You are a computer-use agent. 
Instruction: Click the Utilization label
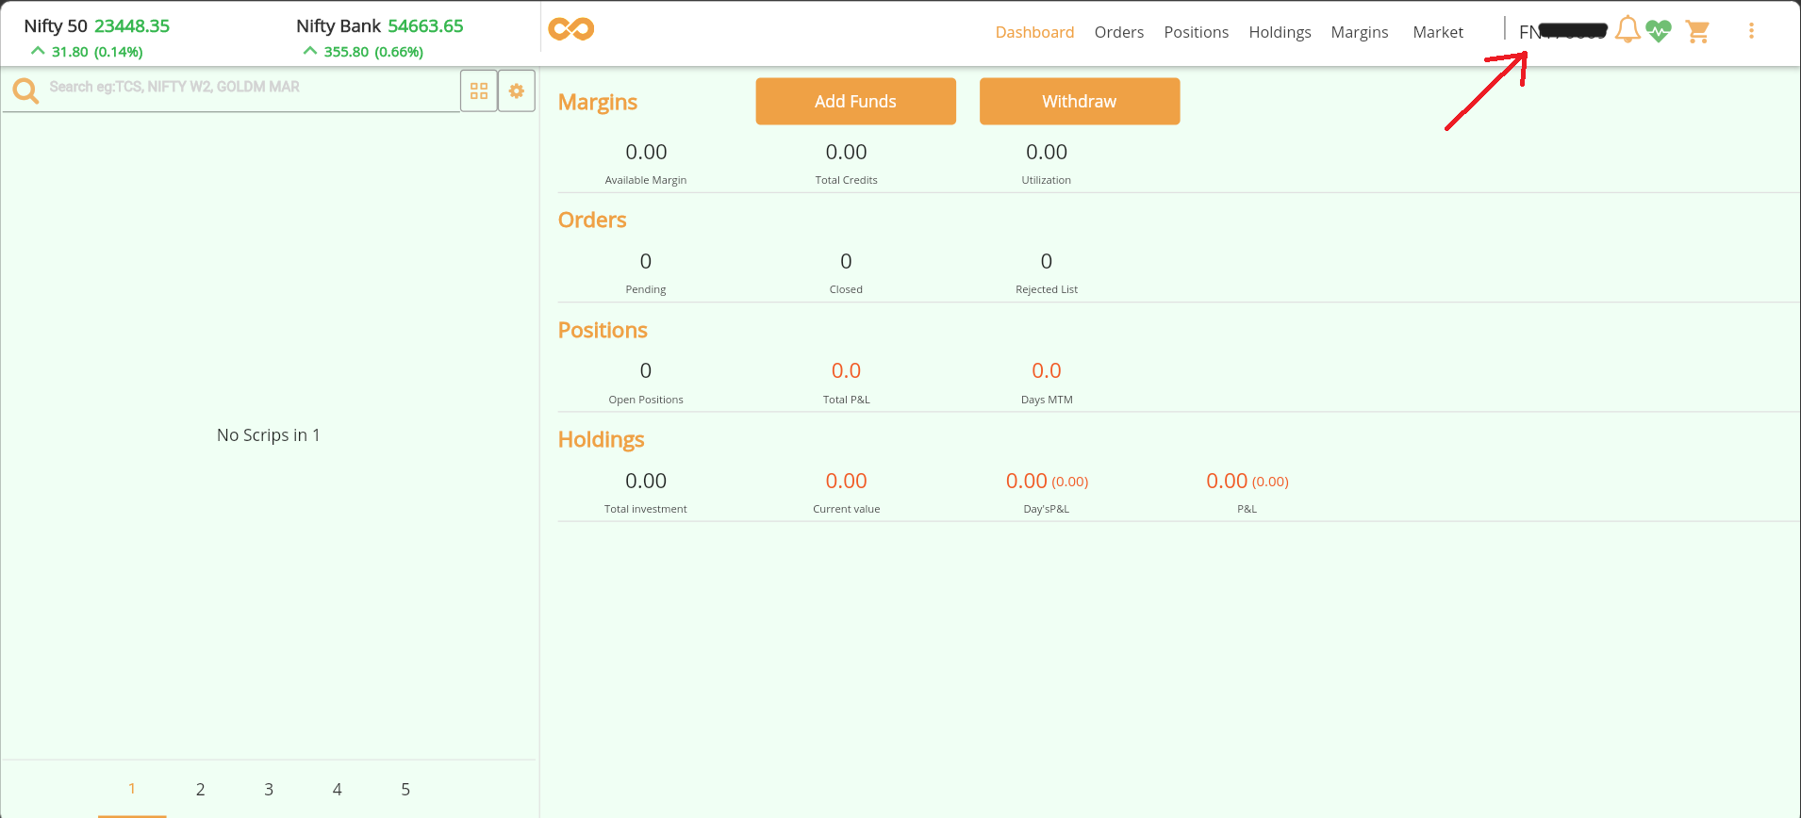(1047, 180)
